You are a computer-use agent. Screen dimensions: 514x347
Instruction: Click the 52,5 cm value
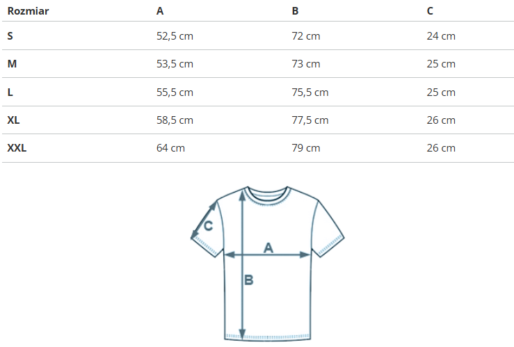point(175,36)
